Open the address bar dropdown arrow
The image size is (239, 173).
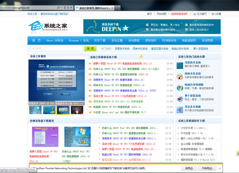point(61,8)
